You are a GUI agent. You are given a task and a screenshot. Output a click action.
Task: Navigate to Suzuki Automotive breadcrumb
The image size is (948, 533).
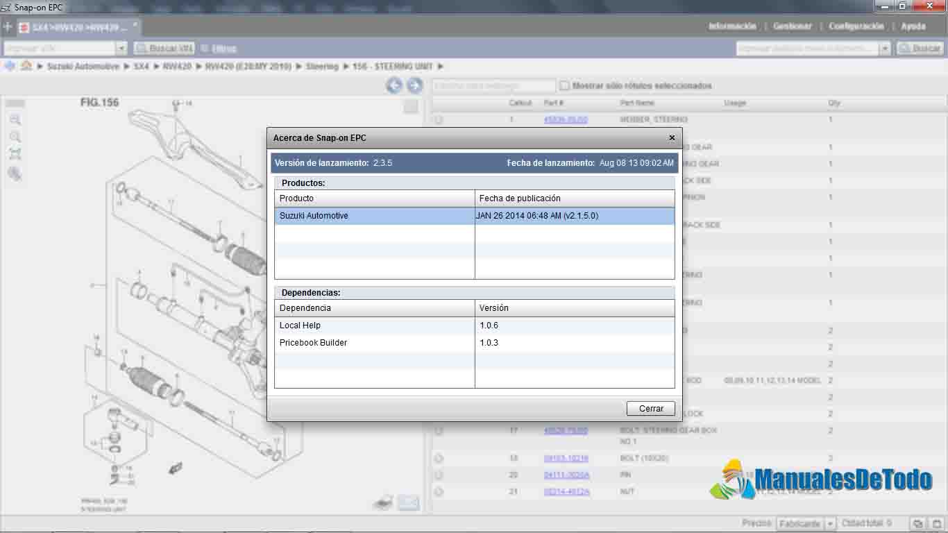(x=83, y=67)
